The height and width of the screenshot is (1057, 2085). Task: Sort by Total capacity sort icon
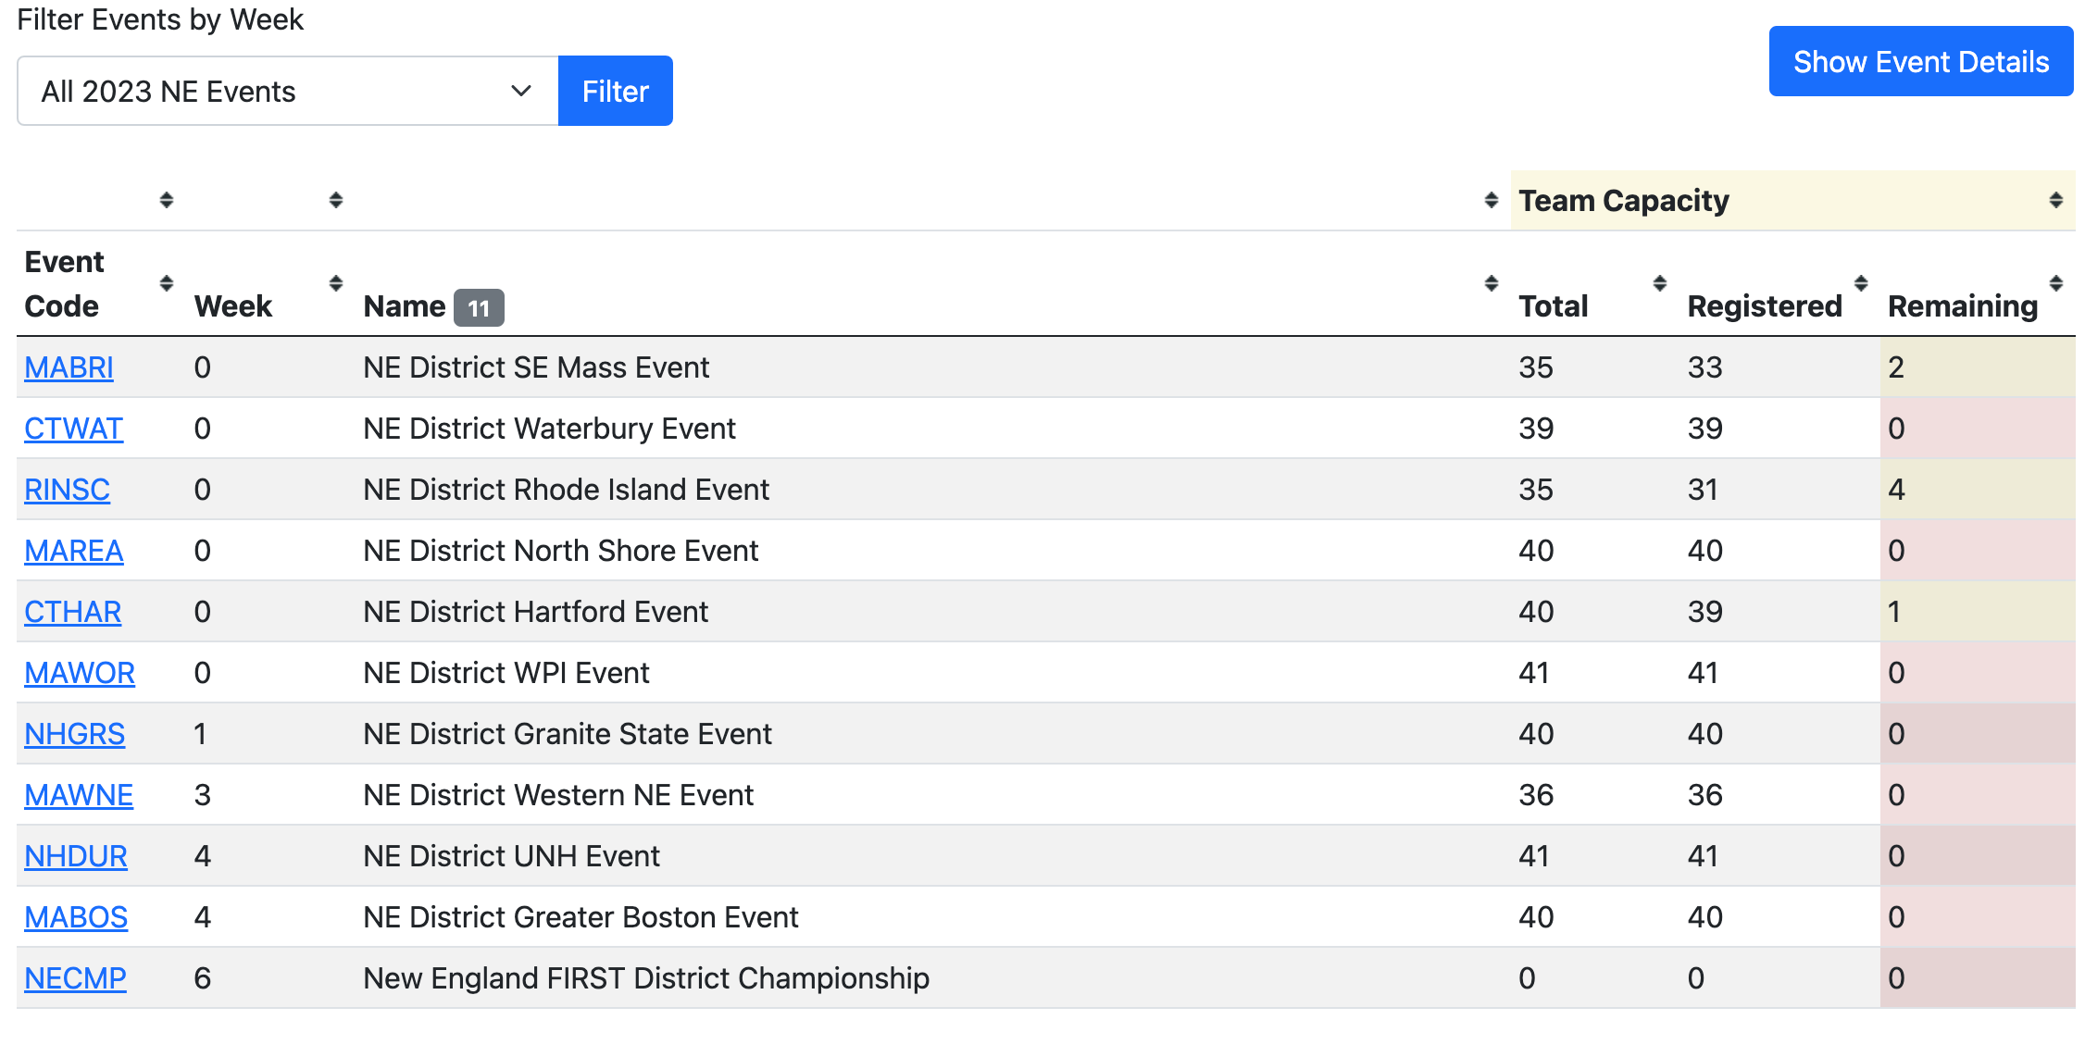[x=1660, y=283]
